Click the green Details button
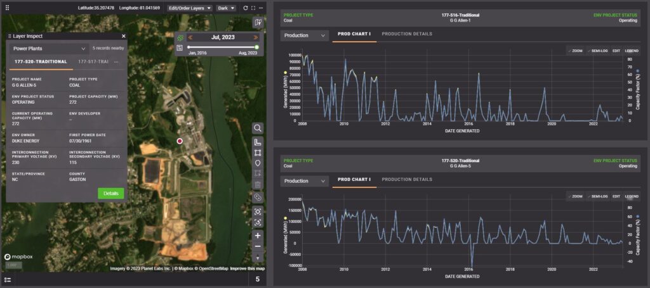 click(111, 194)
